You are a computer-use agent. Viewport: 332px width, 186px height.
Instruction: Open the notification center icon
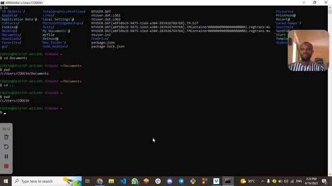click(324, 181)
